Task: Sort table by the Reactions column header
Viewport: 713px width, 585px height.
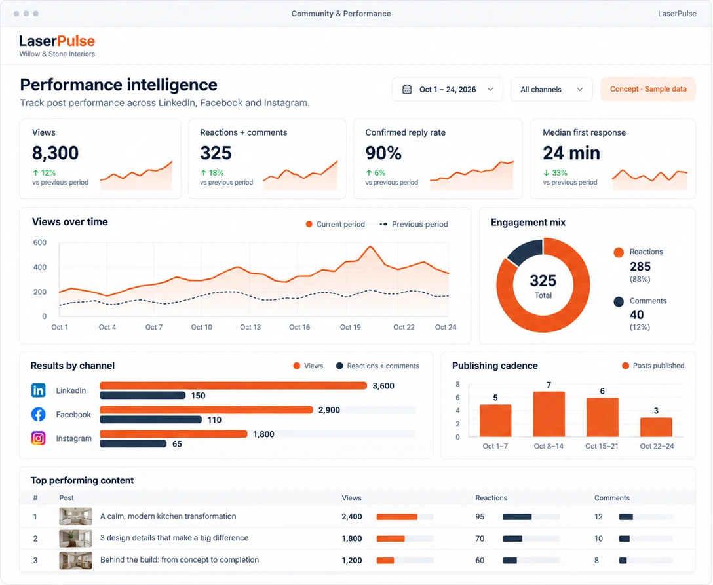Action: click(x=491, y=498)
